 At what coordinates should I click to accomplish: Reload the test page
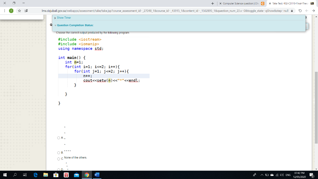tap(300, 11)
